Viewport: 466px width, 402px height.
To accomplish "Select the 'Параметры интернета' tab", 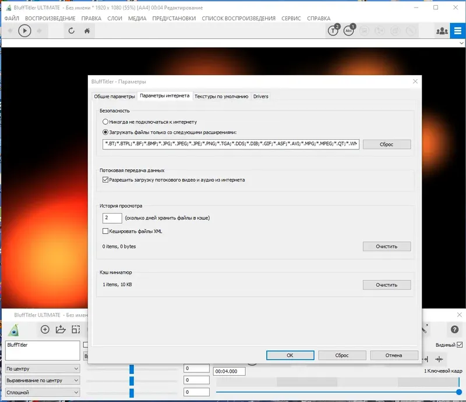I will pyautogui.click(x=165, y=95).
